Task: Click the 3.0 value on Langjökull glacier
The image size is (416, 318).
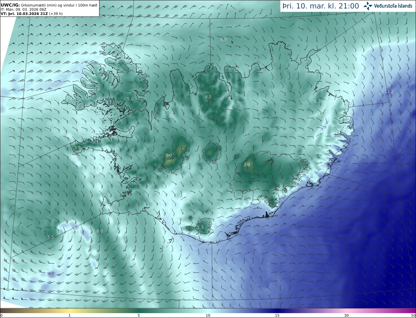Action: [x=169, y=155]
